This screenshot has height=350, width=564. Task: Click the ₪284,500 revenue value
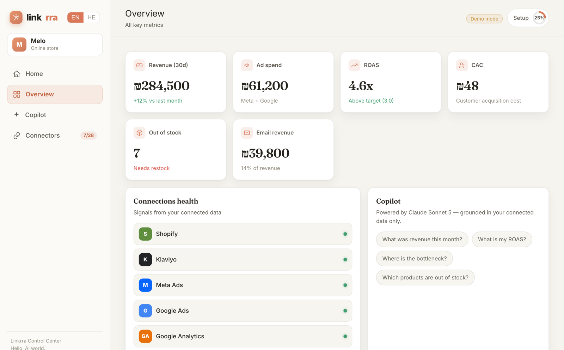(161, 86)
